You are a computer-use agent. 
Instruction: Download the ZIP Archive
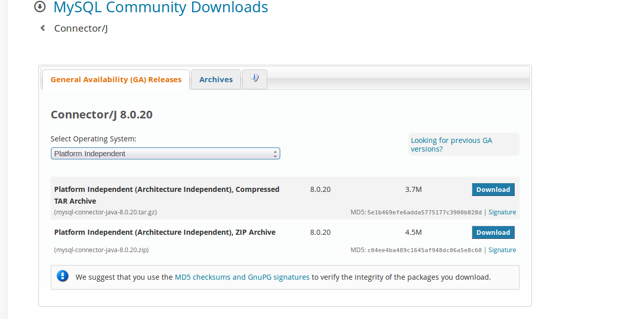coord(493,232)
